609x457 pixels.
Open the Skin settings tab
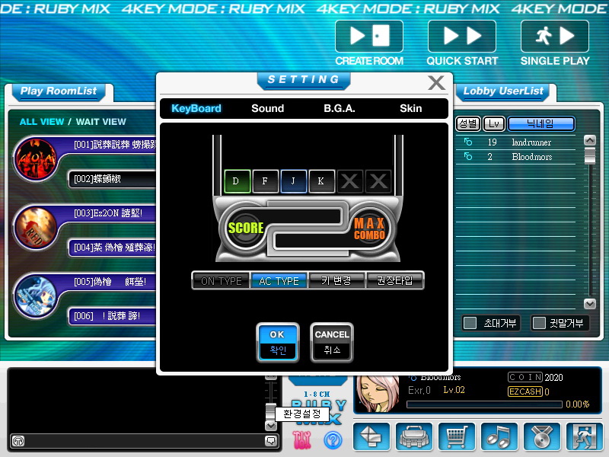click(x=410, y=109)
